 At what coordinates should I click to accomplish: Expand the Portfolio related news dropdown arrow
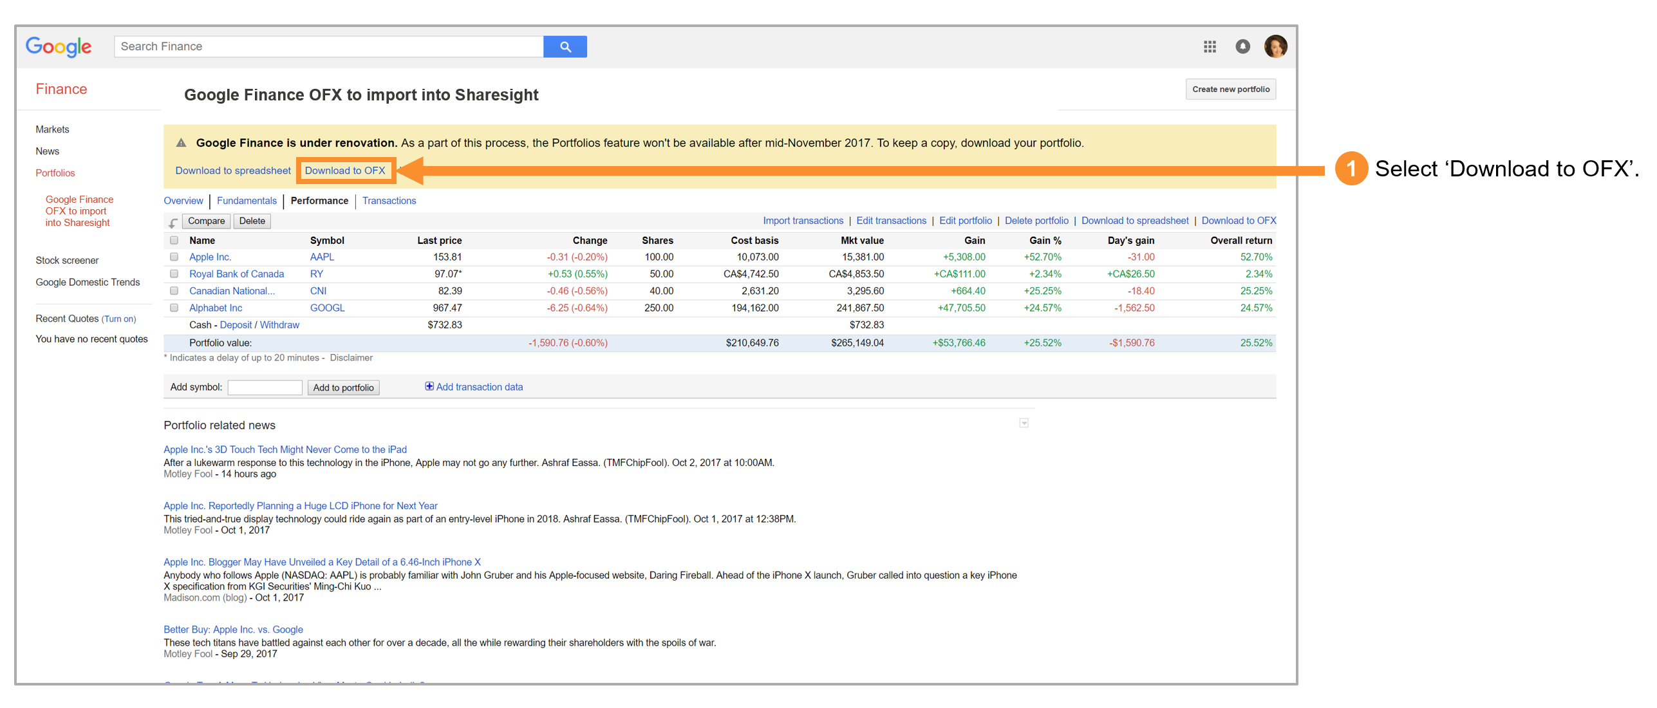(x=1024, y=423)
